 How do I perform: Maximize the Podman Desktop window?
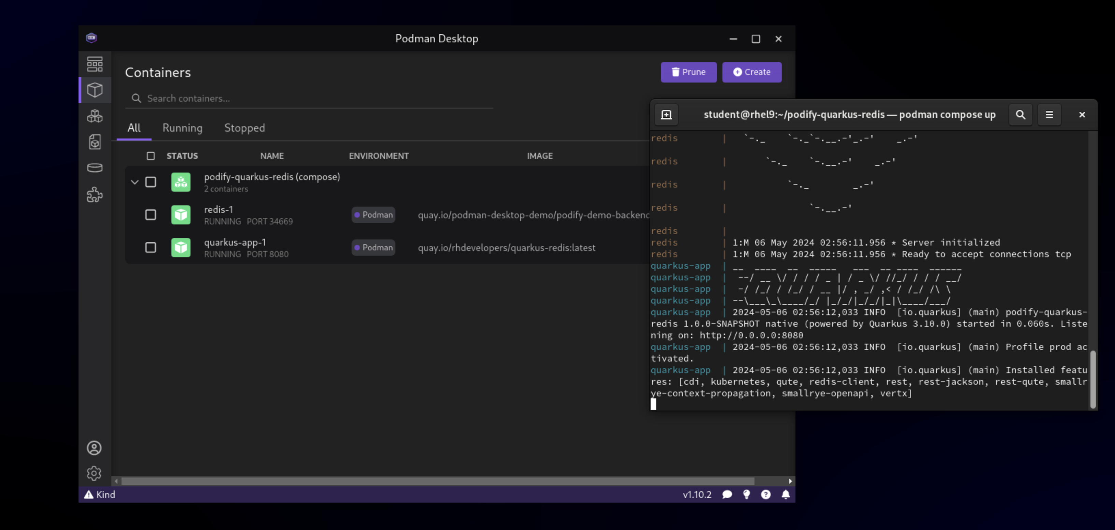point(755,39)
